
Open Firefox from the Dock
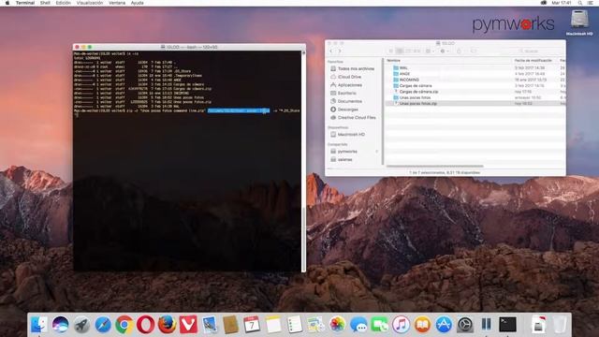(x=167, y=325)
